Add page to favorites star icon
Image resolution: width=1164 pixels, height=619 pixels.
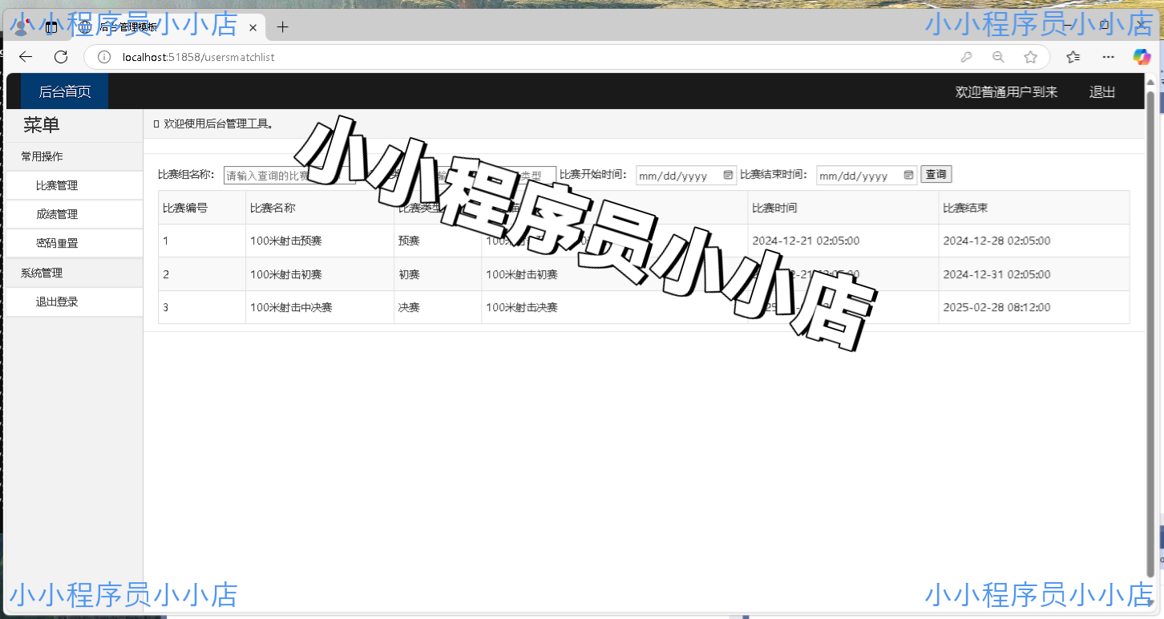(1031, 57)
